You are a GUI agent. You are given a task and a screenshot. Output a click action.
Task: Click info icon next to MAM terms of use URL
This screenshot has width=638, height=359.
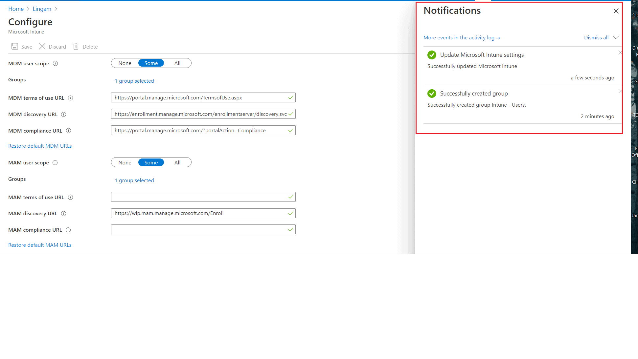(x=71, y=197)
